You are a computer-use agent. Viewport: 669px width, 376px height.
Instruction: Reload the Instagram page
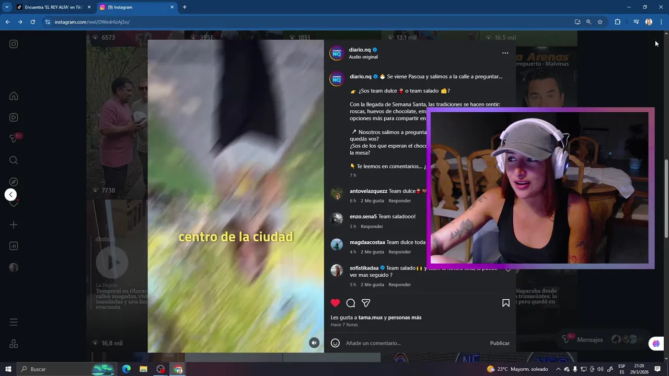[32, 22]
